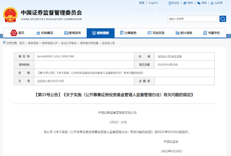Open the 机构概况 navigation tab
This screenshot has width=231, height=156.
point(45,33)
